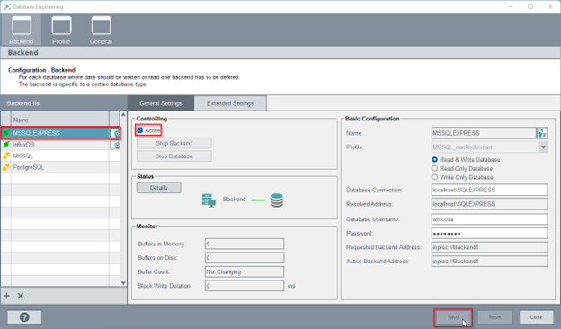Click the Buffers on Disk value field
561x329 pixels.
coord(245,257)
